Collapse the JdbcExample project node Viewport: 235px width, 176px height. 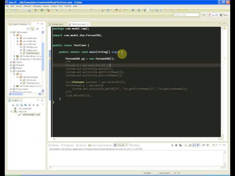pos(11,32)
